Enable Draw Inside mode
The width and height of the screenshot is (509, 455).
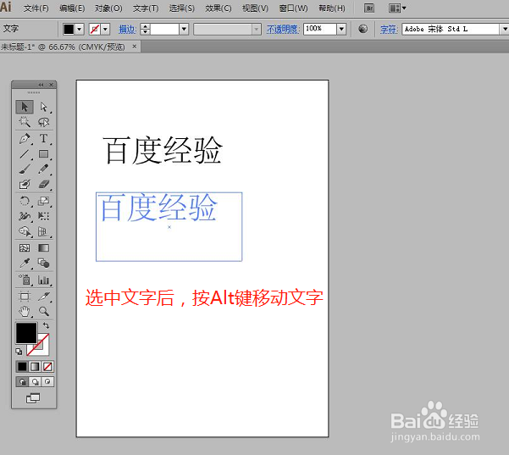[47, 381]
